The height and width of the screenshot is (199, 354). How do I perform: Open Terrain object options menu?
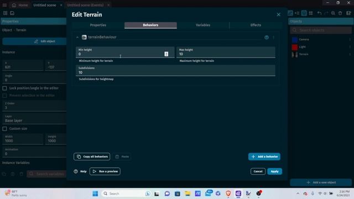pos(350,54)
